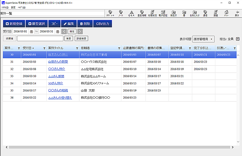Open the △△さん新築 case link
Viewport: 242px width, 156px height.
(56, 76)
